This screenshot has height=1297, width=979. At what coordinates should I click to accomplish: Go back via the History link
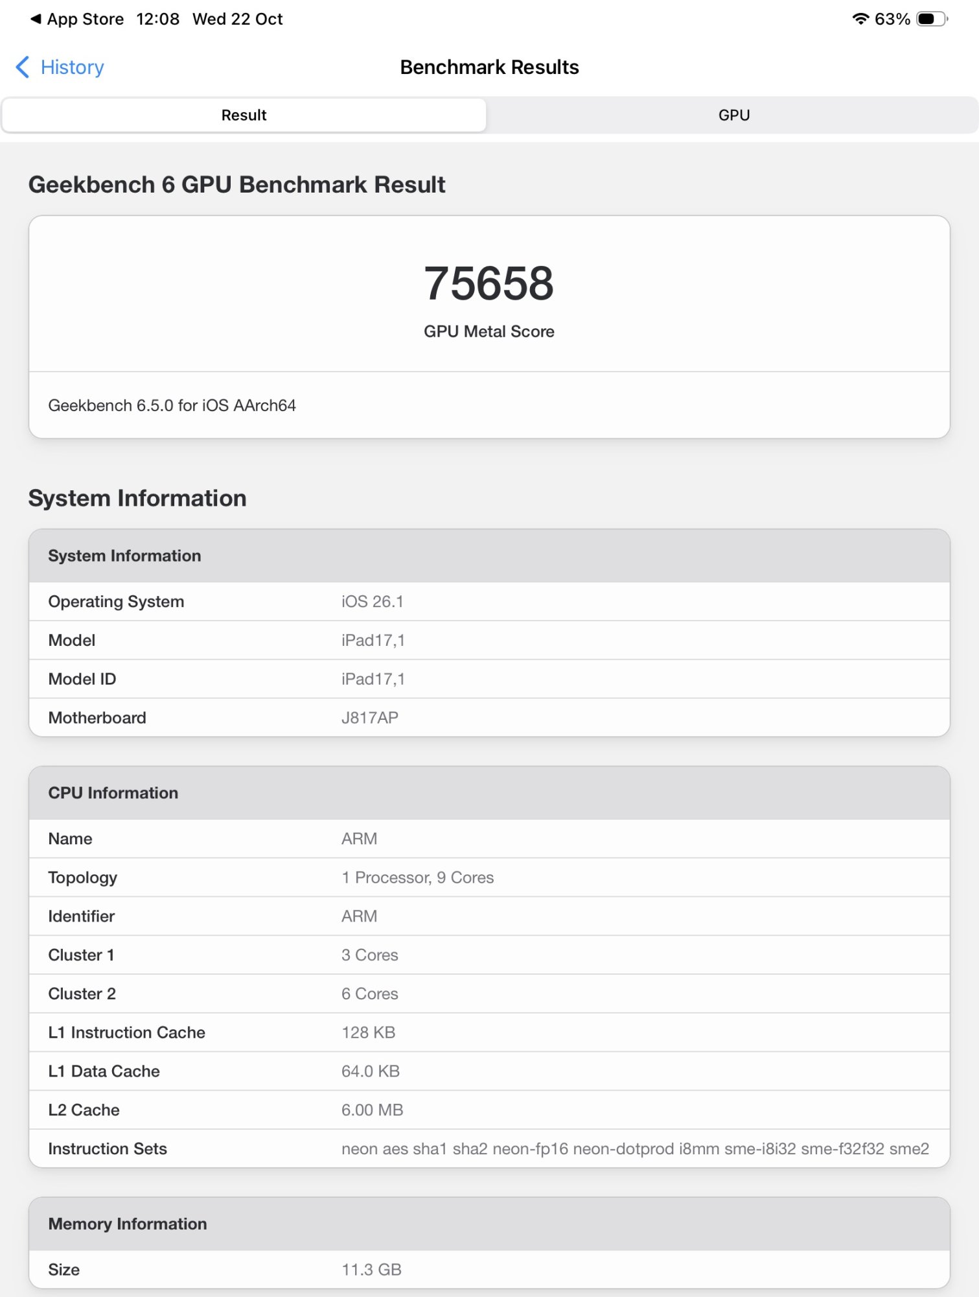pos(72,67)
